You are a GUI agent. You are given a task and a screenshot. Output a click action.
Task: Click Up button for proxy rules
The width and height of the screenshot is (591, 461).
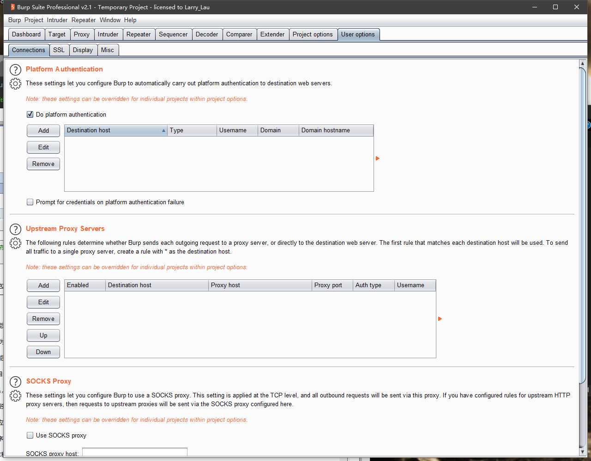pyautogui.click(x=43, y=335)
